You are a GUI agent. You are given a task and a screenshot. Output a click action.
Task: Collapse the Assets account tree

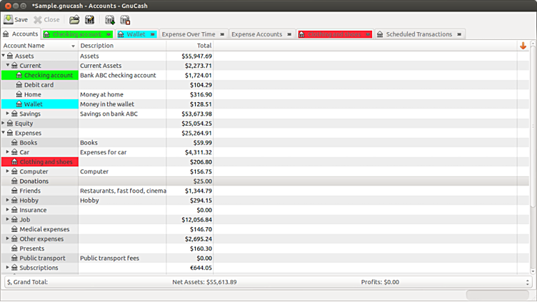[x=4, y=56]
